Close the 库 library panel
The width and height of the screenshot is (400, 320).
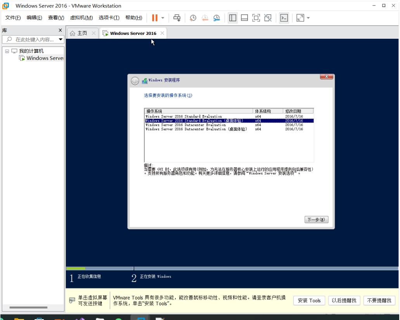click(60, 30)
